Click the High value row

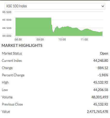point(55,82)
